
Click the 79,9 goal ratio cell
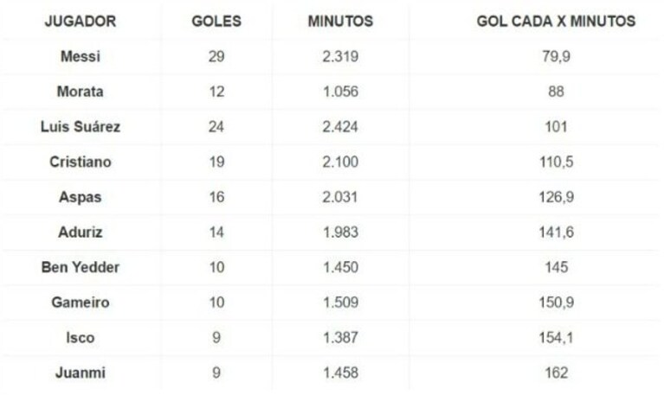click(x=556, y=56)
